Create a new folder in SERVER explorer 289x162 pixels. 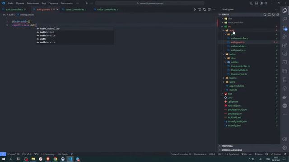click(269, 14)
